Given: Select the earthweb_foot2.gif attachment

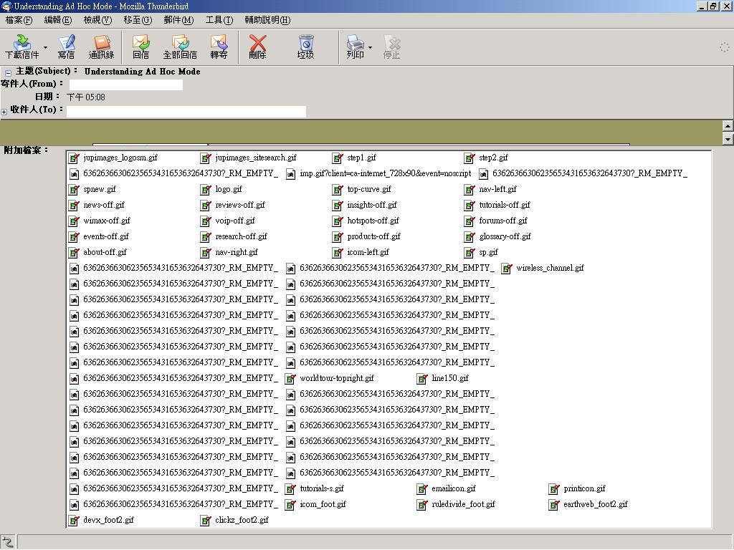Looking at the screenshot, I should click(594, 504).
